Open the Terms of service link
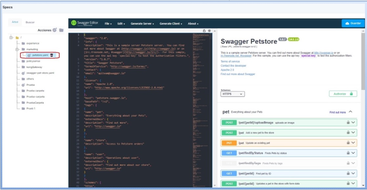The height and width of the screenshot is (190, 367). [x=230, y=61]
